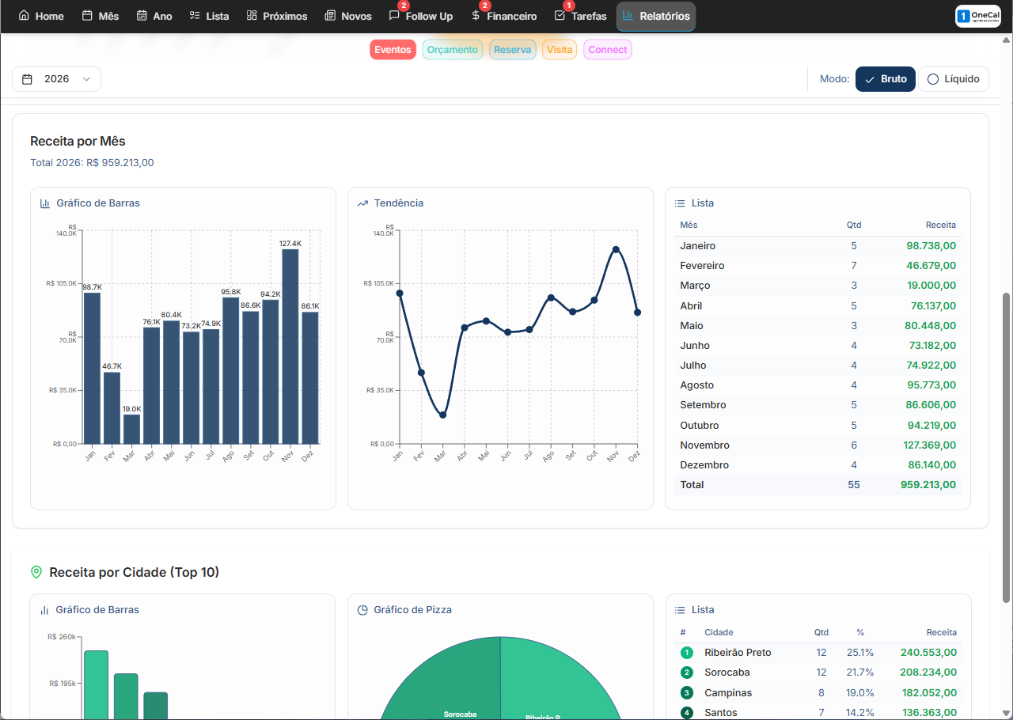Click the bar chart icon in Receita por Mês
Screen dimensions: 1013x720
(45, 203)
